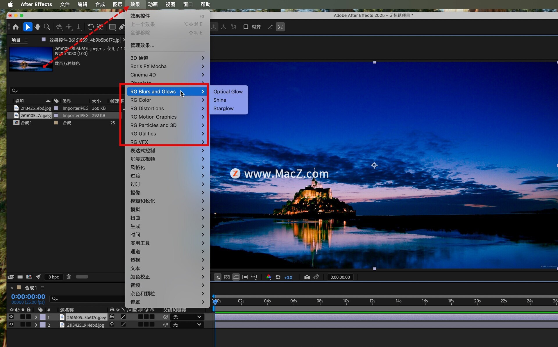
Task: Select the Pan camera tool
Action: [69, 27]
